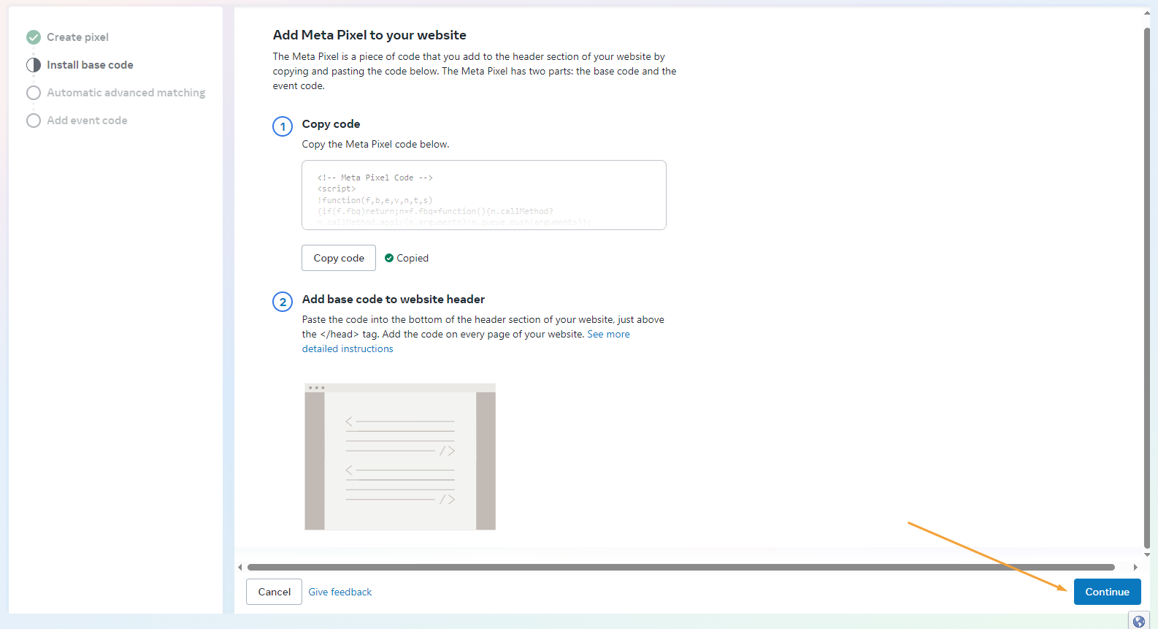Click the green Copied checkmark icon
This screenshot has width=1158, height=629.
tap(389, 258)
